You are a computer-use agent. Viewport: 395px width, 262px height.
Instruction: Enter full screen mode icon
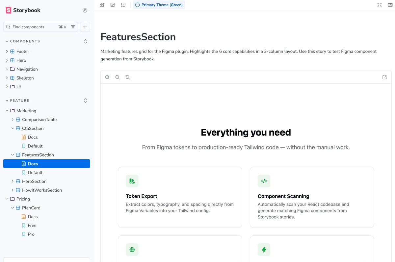[380, 5]
